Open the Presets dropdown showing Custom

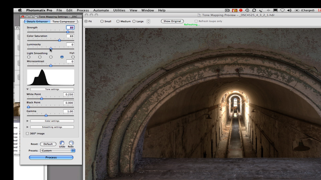click(x=57, y=150)
